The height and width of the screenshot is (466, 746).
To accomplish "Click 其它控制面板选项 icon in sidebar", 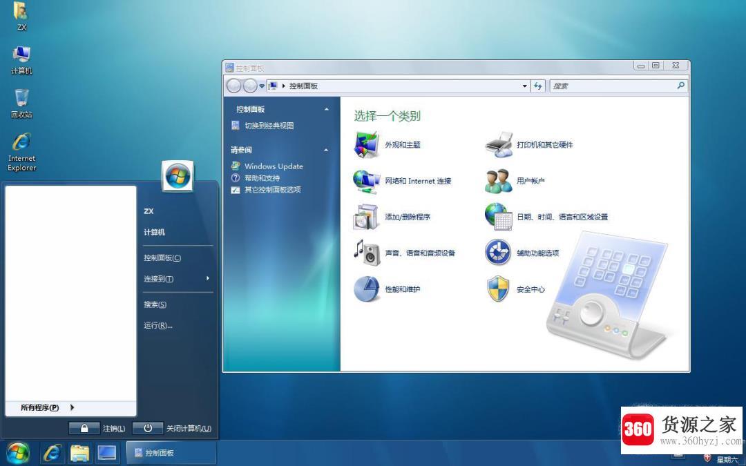I will [x=235, y=190].
